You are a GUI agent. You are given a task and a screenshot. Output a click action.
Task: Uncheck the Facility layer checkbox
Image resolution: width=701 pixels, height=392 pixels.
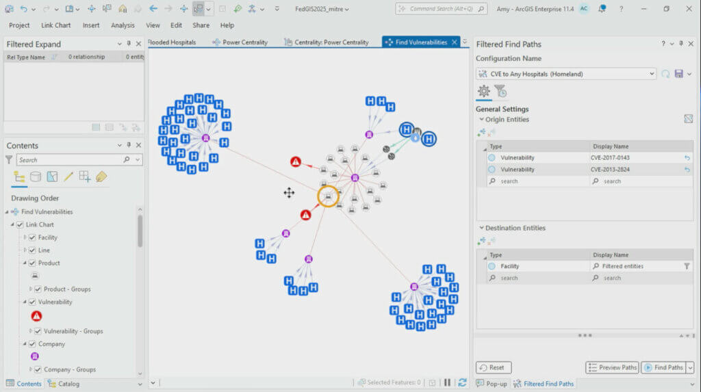pyautogui.click(x=32, y=237)
